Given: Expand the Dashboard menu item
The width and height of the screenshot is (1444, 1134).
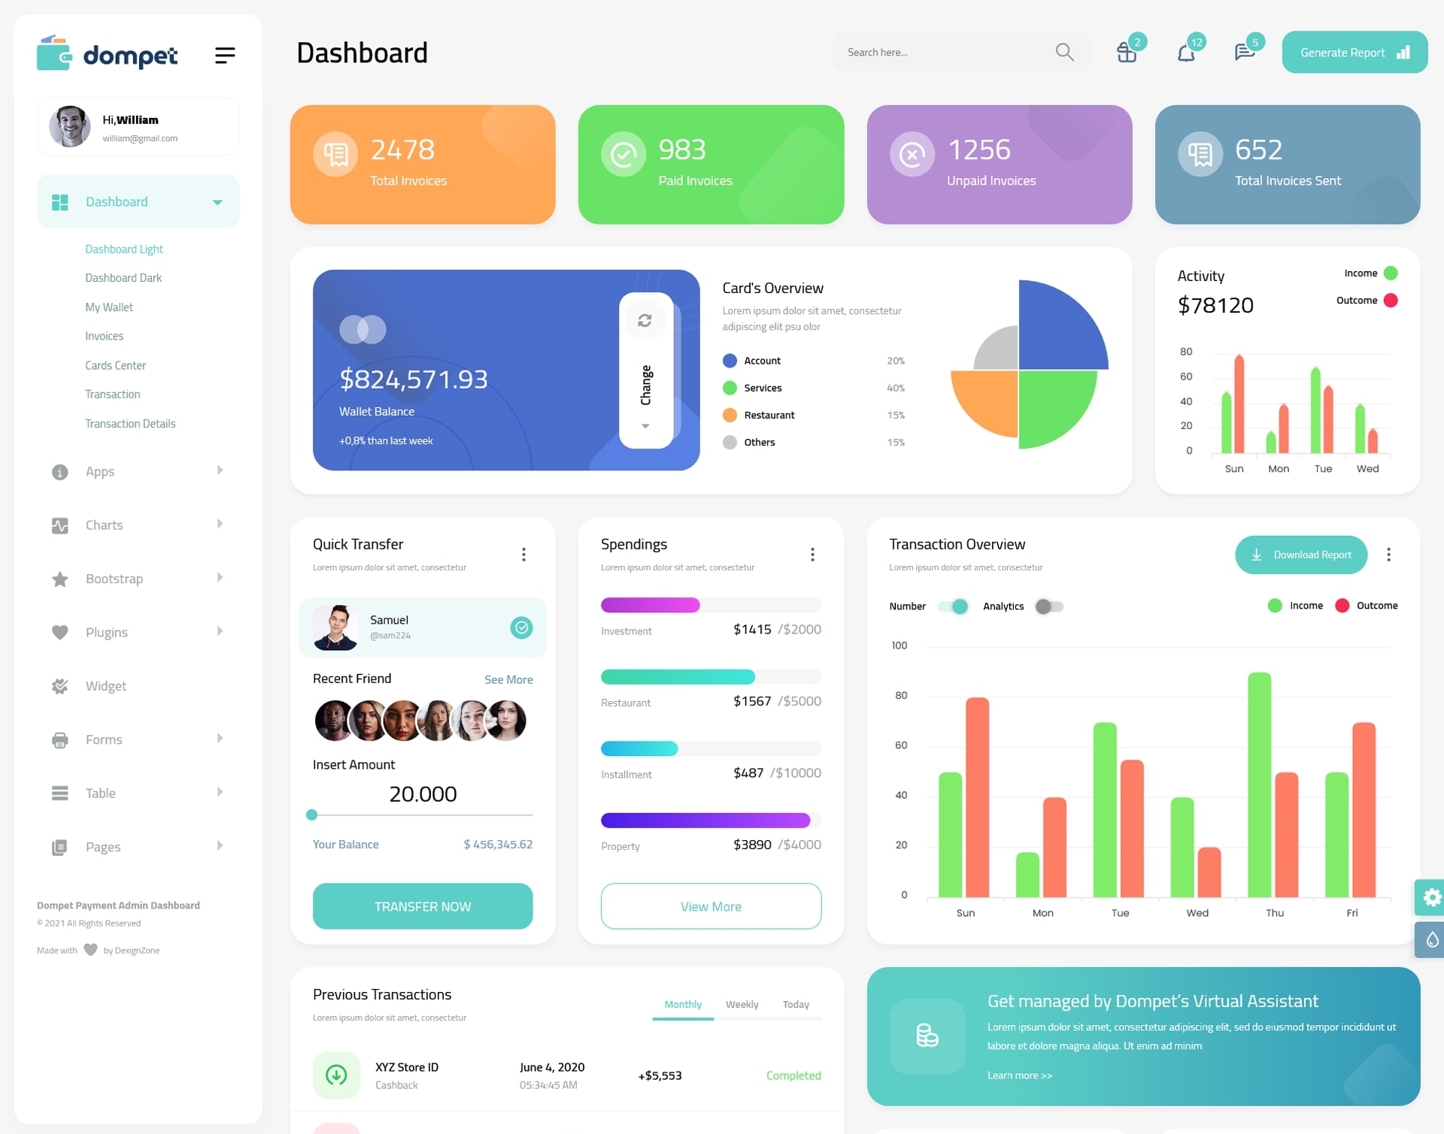Looking at the screenshot, I should click(x=214, y=201).
